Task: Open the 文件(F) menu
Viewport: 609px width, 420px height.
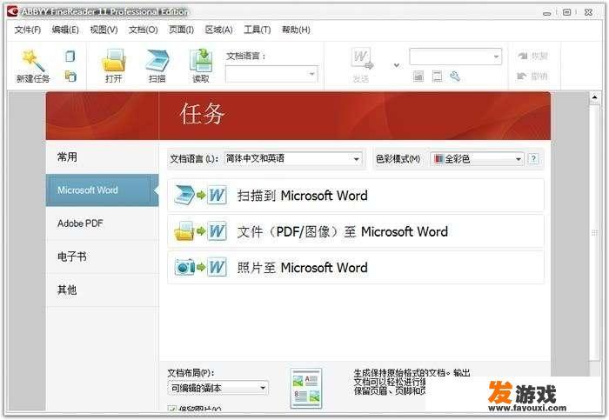Action: tap(28, 30)
